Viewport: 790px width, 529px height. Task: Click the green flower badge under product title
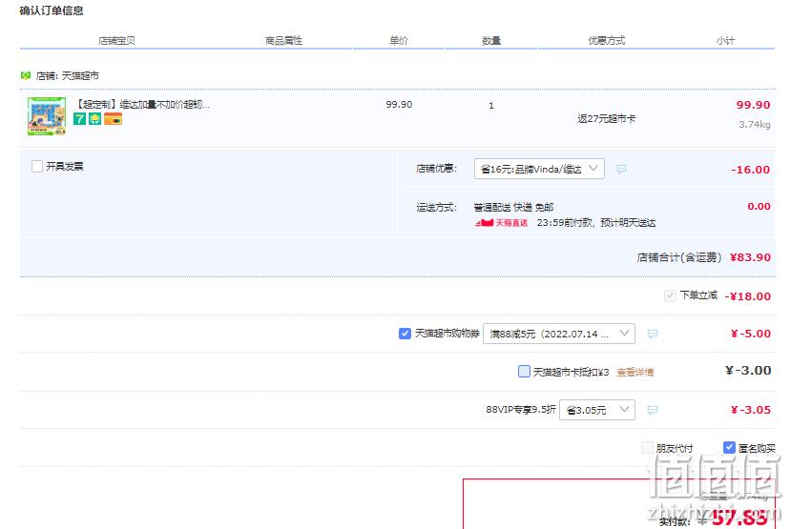pos(94,119)
